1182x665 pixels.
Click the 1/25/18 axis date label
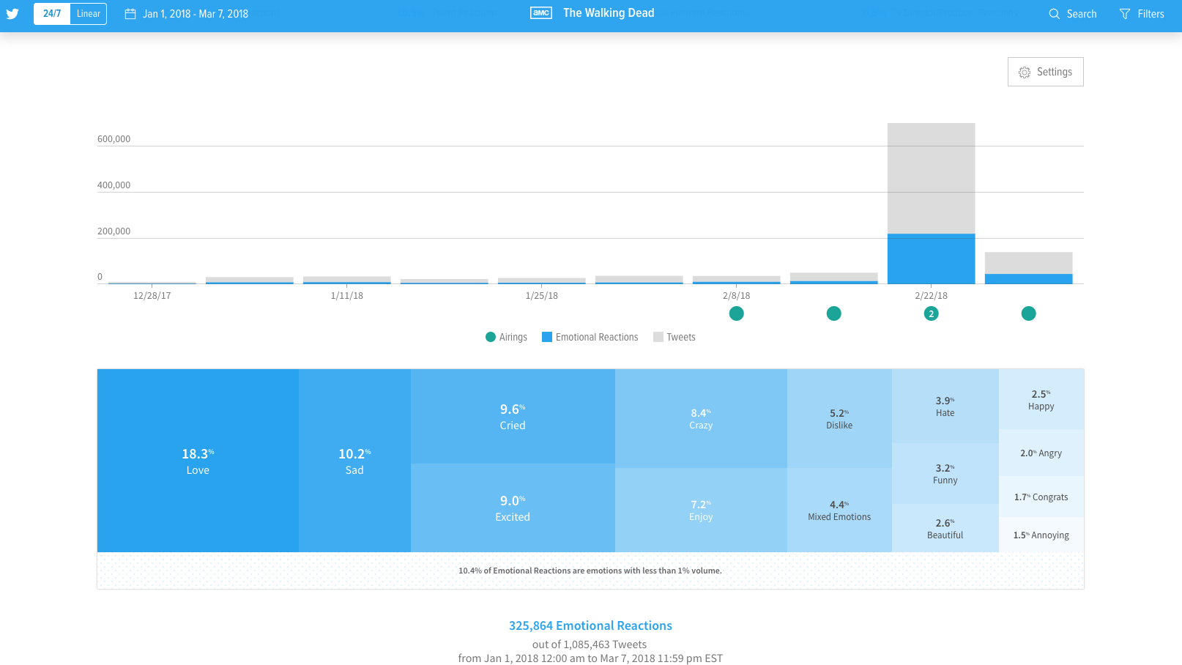(x=542, y=296)
